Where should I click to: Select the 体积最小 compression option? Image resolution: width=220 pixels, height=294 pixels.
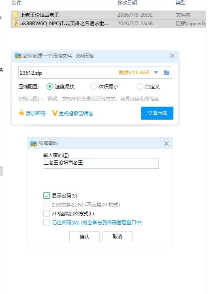[x=93, y=86]
